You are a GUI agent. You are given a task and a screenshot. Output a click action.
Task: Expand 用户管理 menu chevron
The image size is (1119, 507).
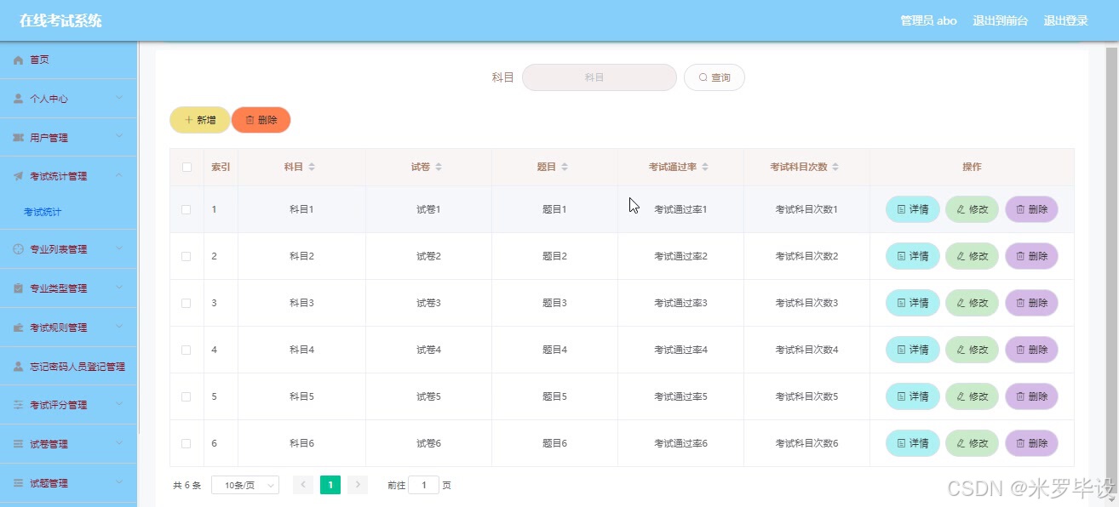[119, 138]
